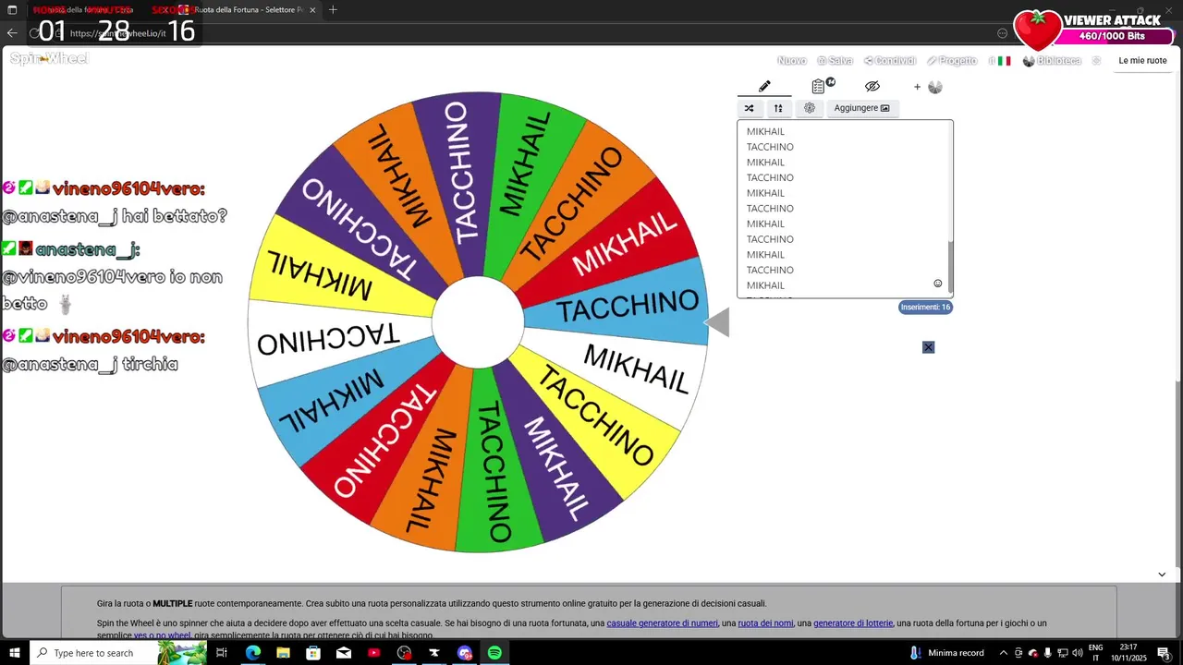Change language using the Italian flag

tap(1004, 61)
